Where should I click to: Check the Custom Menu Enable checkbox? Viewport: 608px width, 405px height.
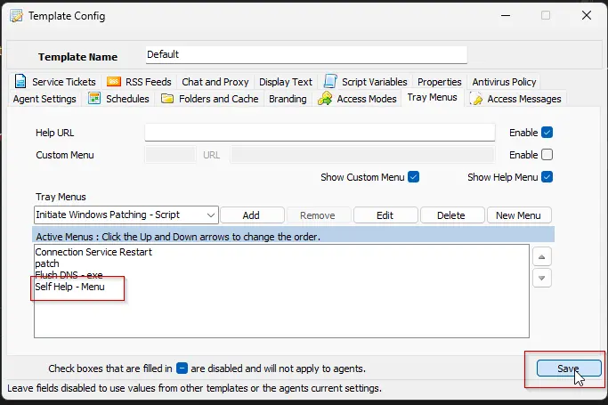pos(547,155)
